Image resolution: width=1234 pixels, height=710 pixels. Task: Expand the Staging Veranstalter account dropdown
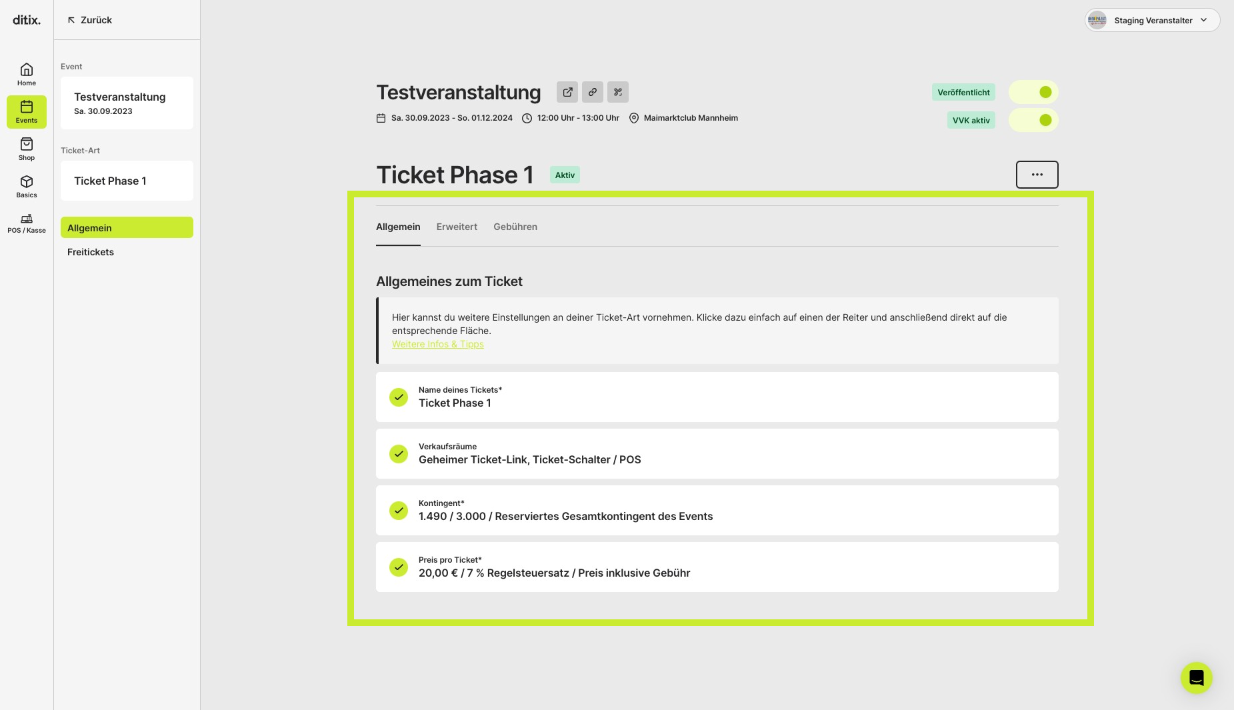click(x=1153, y=20)
